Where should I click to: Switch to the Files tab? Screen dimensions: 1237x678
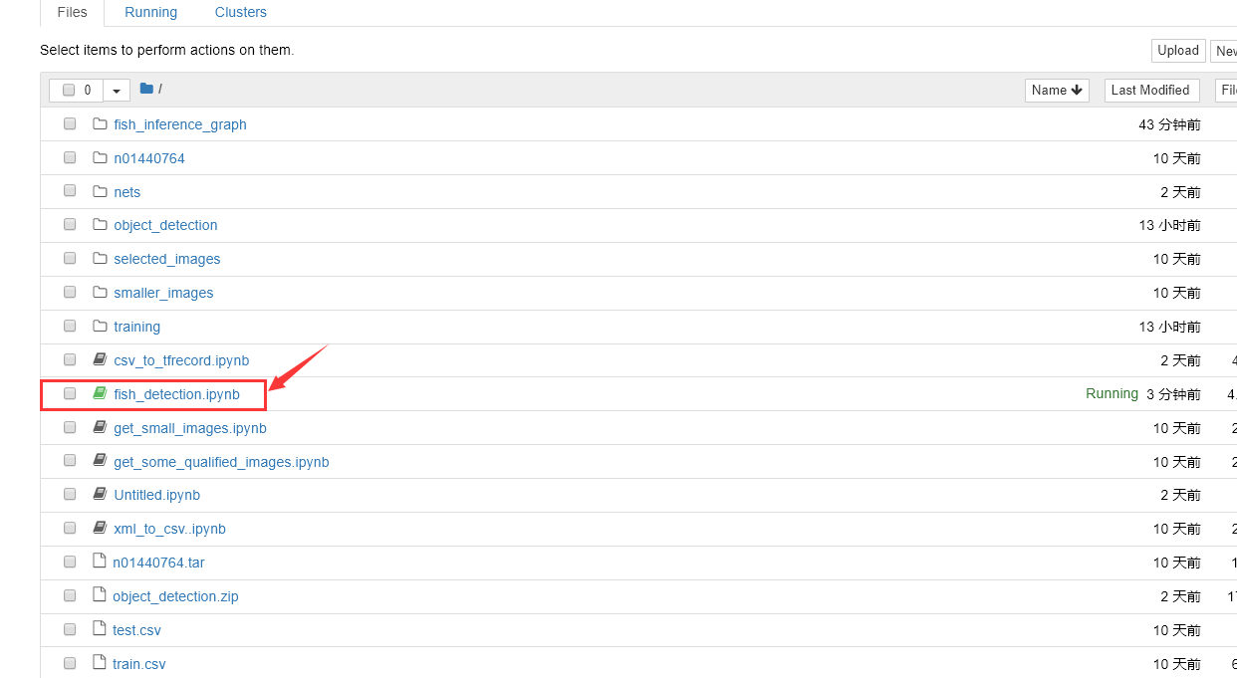[73, 13]
